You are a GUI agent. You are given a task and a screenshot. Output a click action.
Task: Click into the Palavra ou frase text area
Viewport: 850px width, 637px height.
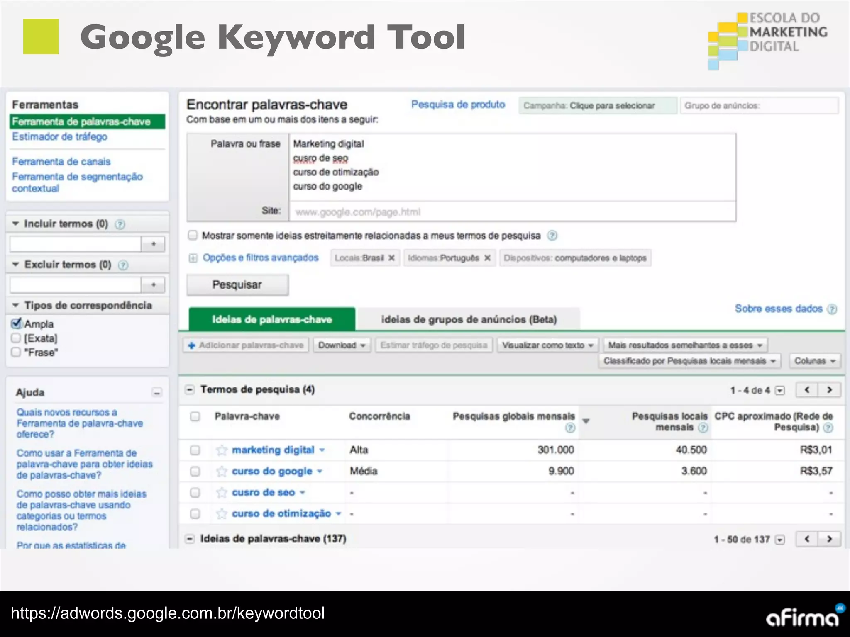[x=513, y=167]
